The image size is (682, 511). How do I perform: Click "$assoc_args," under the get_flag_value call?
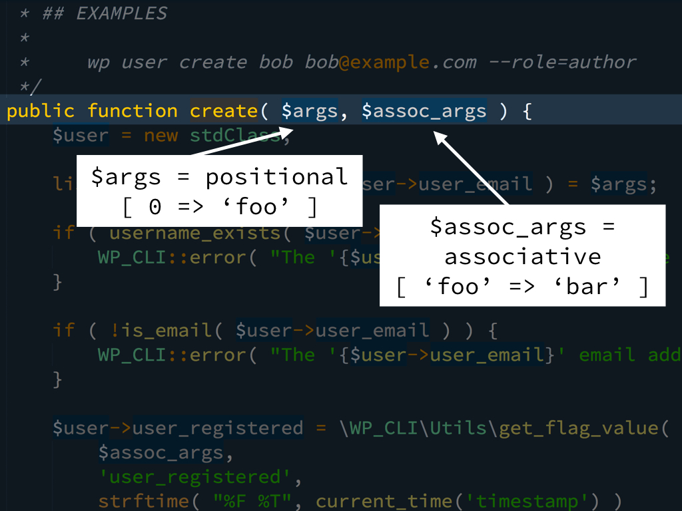pos(166,452)
